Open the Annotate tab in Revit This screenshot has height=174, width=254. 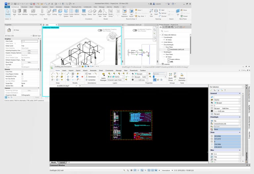point(59,7)
